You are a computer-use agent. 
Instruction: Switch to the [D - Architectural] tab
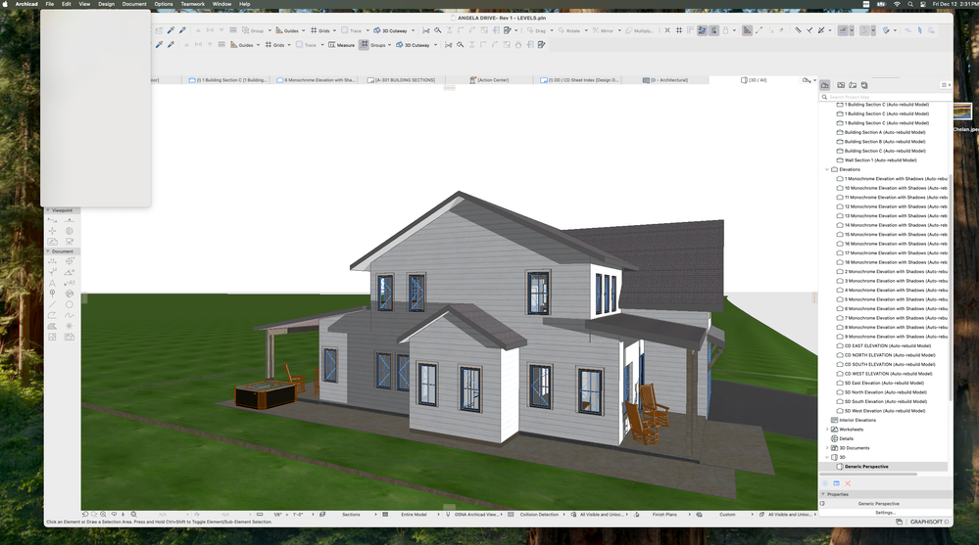[x=665, y=80]
